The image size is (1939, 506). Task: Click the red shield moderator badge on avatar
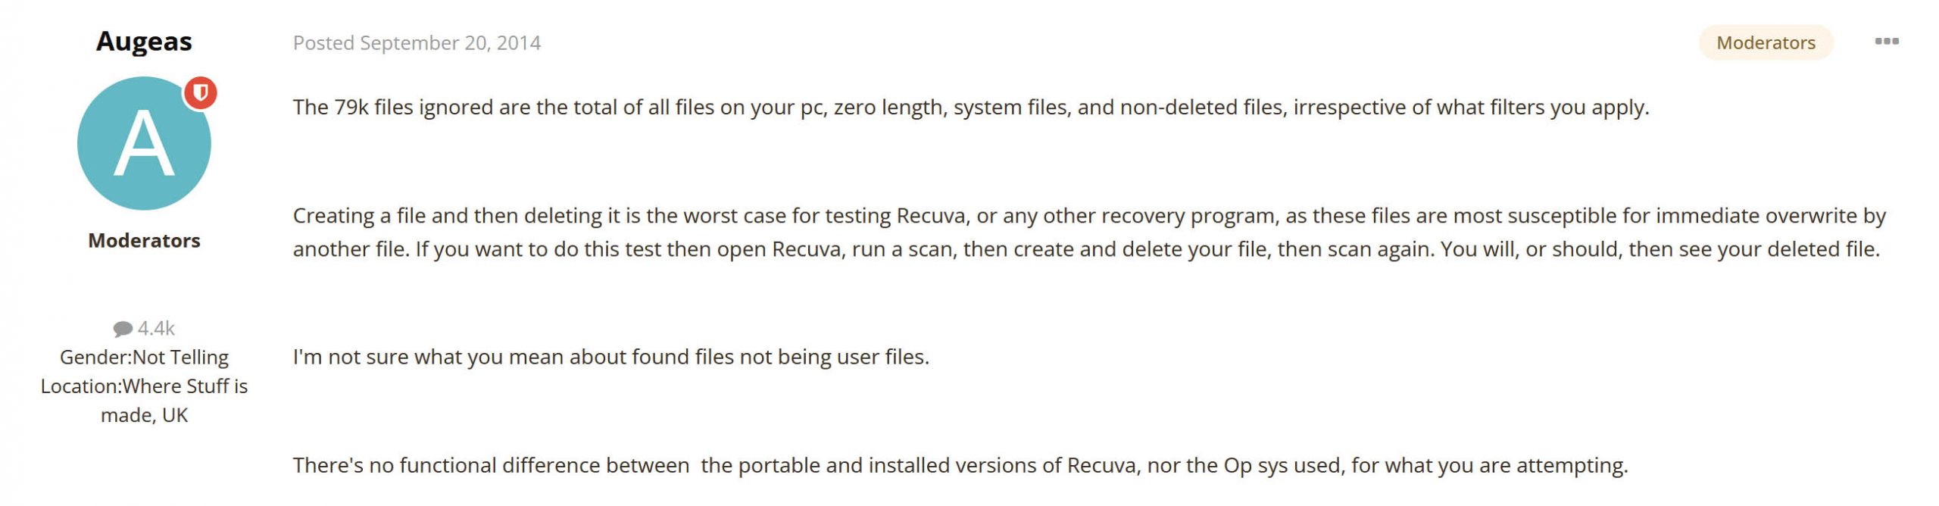[x=200, y=92]
